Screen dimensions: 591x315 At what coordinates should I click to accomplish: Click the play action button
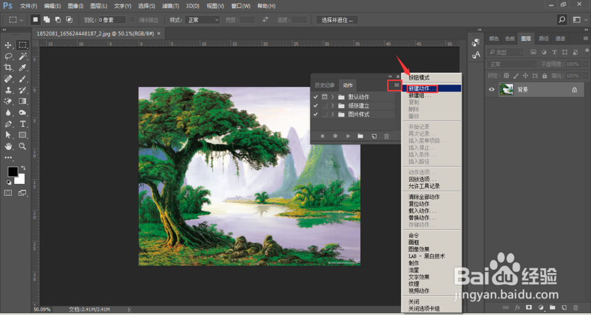[x=348, y=137]
